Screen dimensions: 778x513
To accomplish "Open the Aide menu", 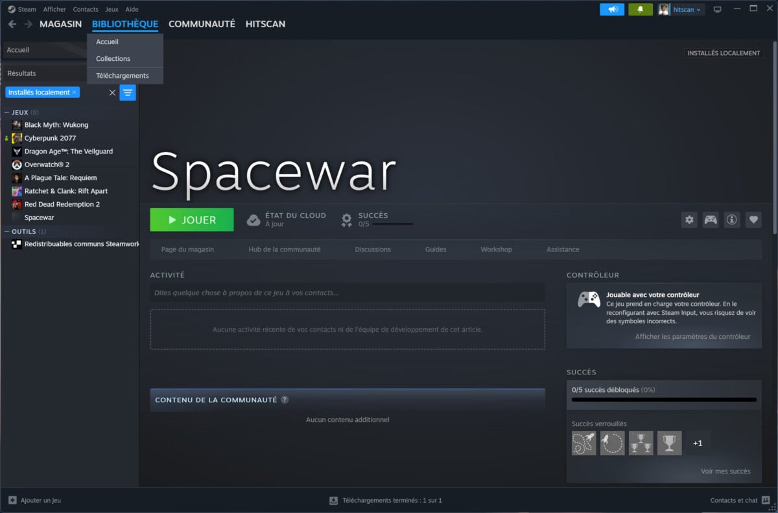I will [x=132, y=10].
